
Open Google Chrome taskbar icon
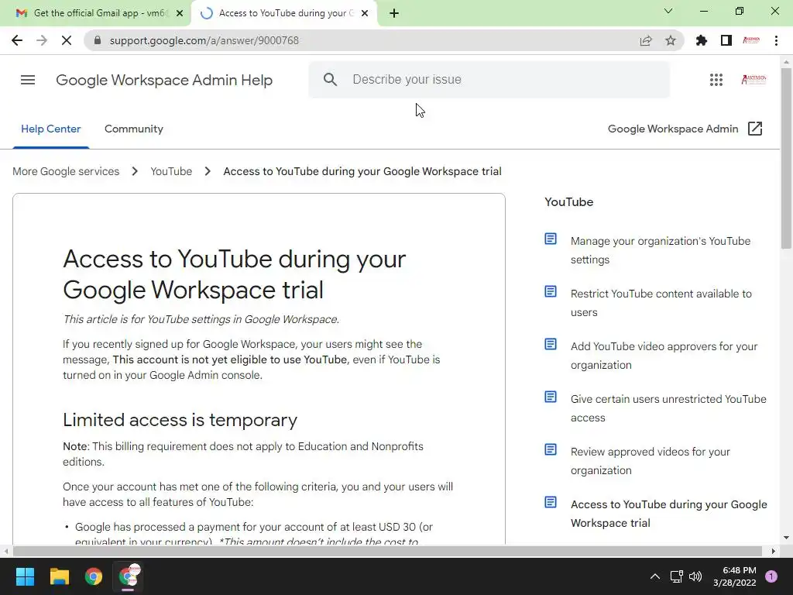pos(94,576)
